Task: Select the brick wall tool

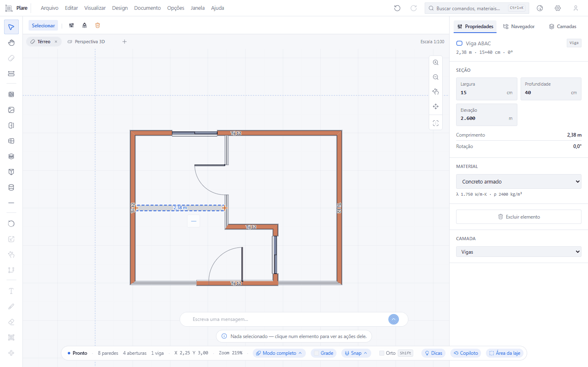Action: pos(11,94)
